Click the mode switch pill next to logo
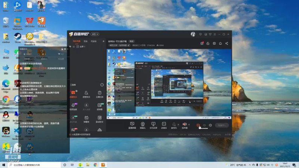This screenshot has height=168, width=299. point(95,34)
